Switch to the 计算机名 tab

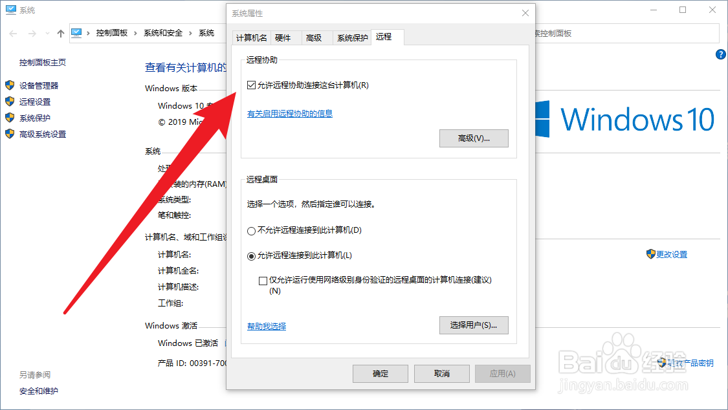252,38
